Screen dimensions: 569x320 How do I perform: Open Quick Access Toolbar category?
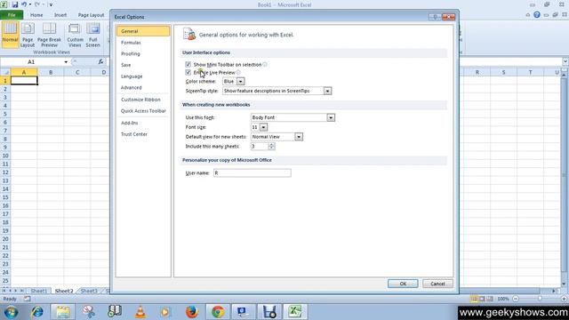[x=143, y=111]
